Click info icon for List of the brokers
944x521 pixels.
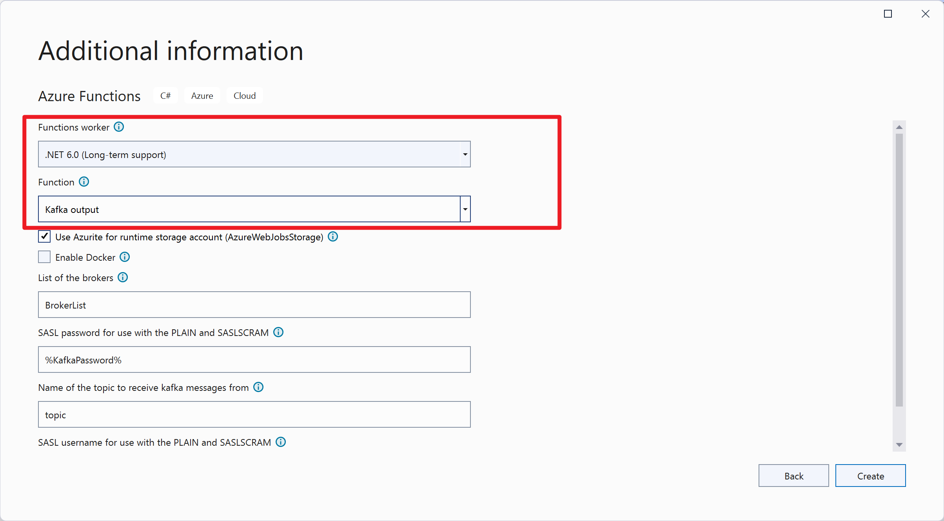(123, 278)
